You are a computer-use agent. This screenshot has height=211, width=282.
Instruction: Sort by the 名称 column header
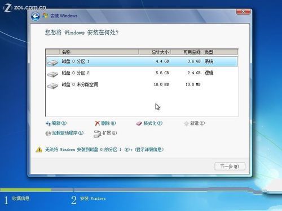tap(99, 52)
